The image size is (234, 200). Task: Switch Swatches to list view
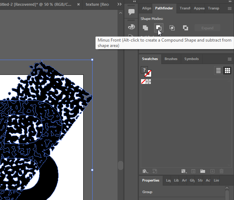pyautogui.click(x=218, y=71)
